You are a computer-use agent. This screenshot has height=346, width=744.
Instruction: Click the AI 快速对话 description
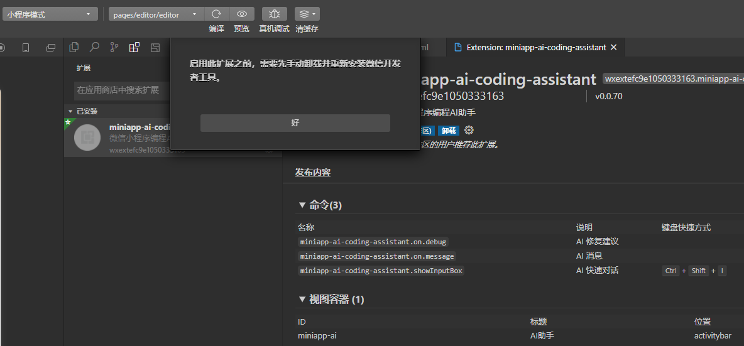(x=598, y=271)
